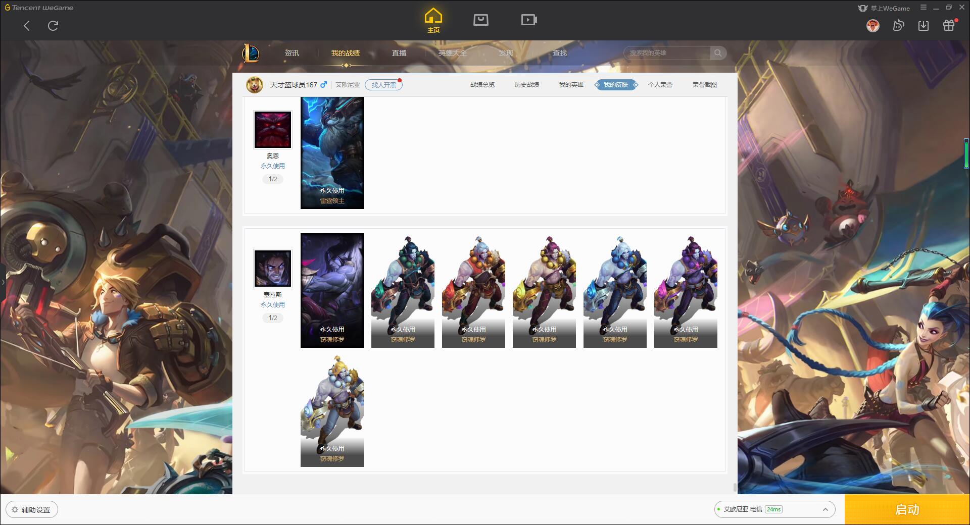970x525 pixels.
Task: Open the store bag icon in the top bar
Action: (480, 20)
